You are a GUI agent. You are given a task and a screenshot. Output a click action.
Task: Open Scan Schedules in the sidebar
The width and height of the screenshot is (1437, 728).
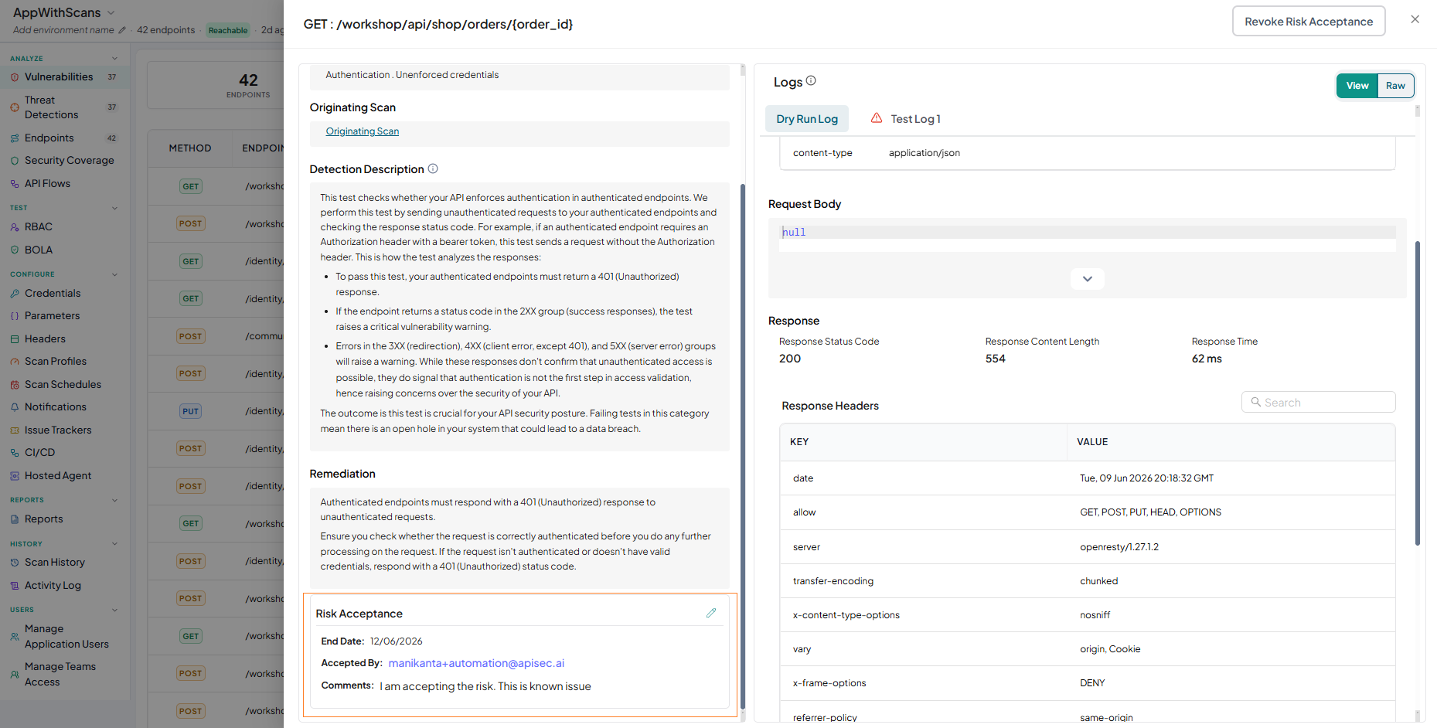[x=63, y=384]
